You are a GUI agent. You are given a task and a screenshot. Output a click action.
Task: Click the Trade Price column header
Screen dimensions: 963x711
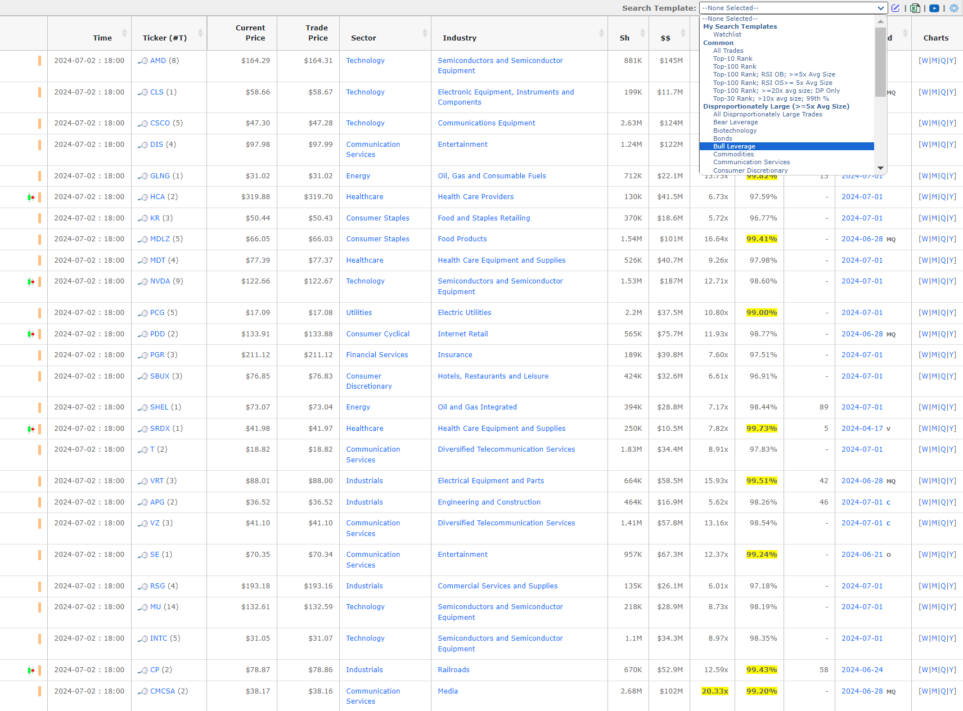point(317,33)
